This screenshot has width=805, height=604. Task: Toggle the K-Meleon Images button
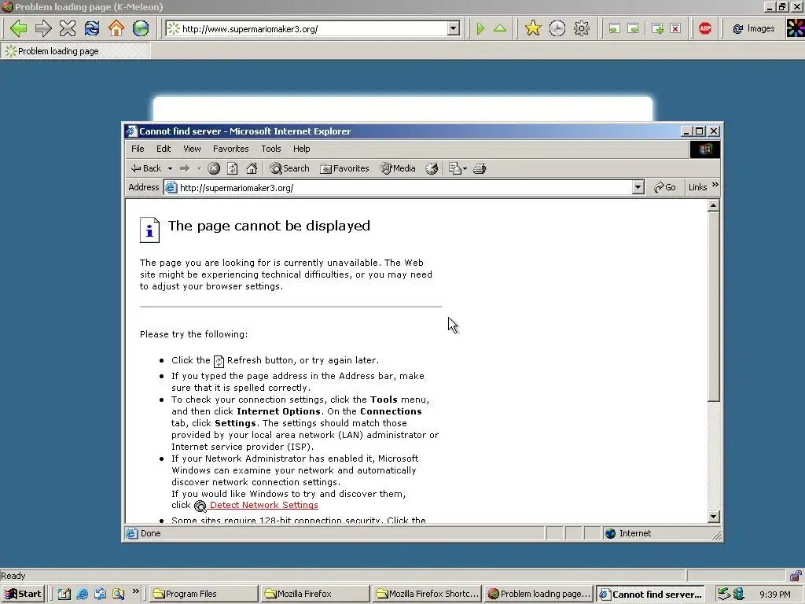coord(754,29)
